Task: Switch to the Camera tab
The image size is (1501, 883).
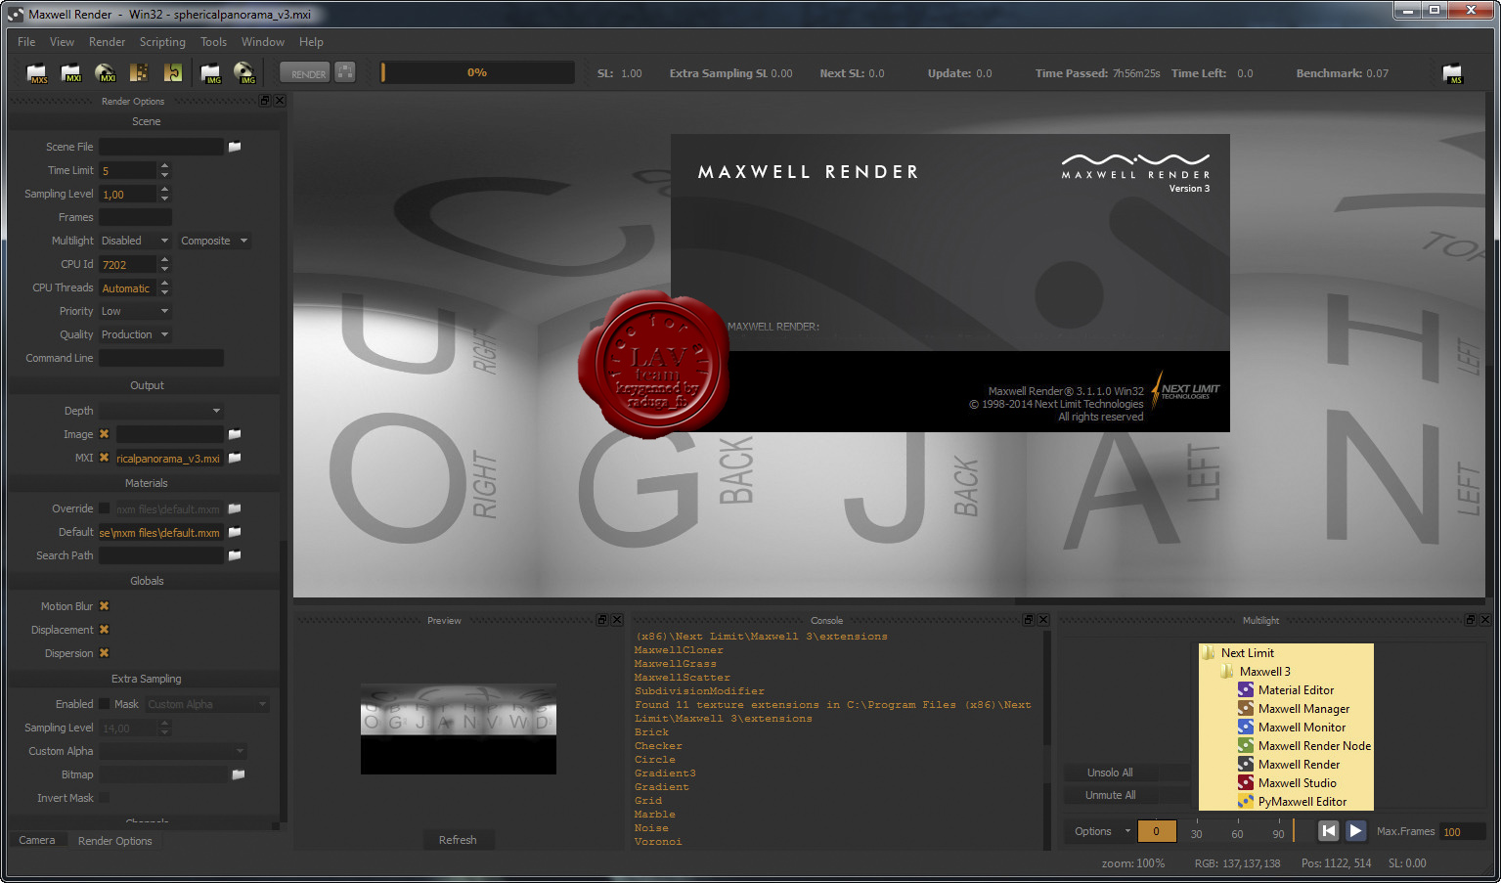Action: (37, 840)
